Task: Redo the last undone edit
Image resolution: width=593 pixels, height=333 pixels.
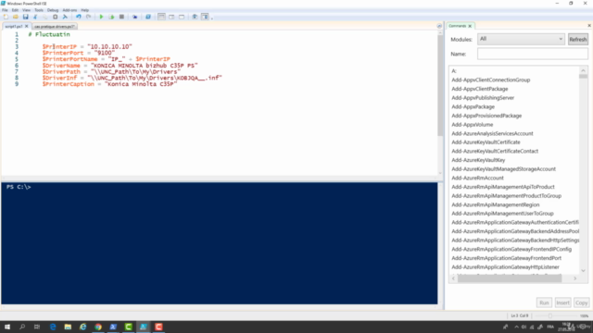Action: pyautogui.click(x=89, y=17)
